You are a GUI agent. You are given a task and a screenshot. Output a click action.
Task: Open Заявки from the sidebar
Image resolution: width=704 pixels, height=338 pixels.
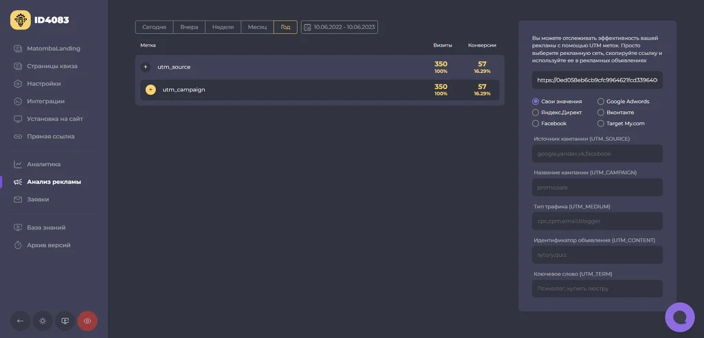click(x=38, y=199)
